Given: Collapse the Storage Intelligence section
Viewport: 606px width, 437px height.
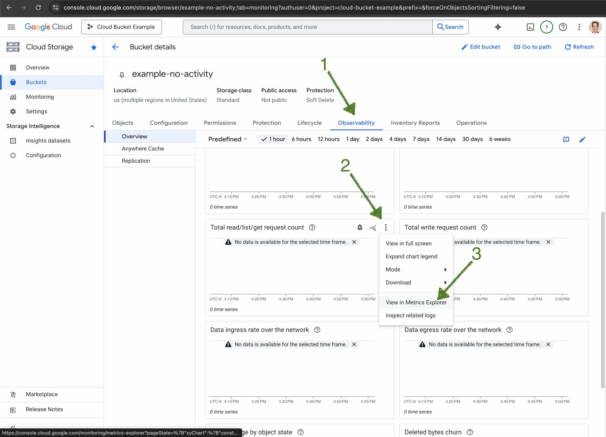Looking at the screenshot, I should click(x=92, y=126).
